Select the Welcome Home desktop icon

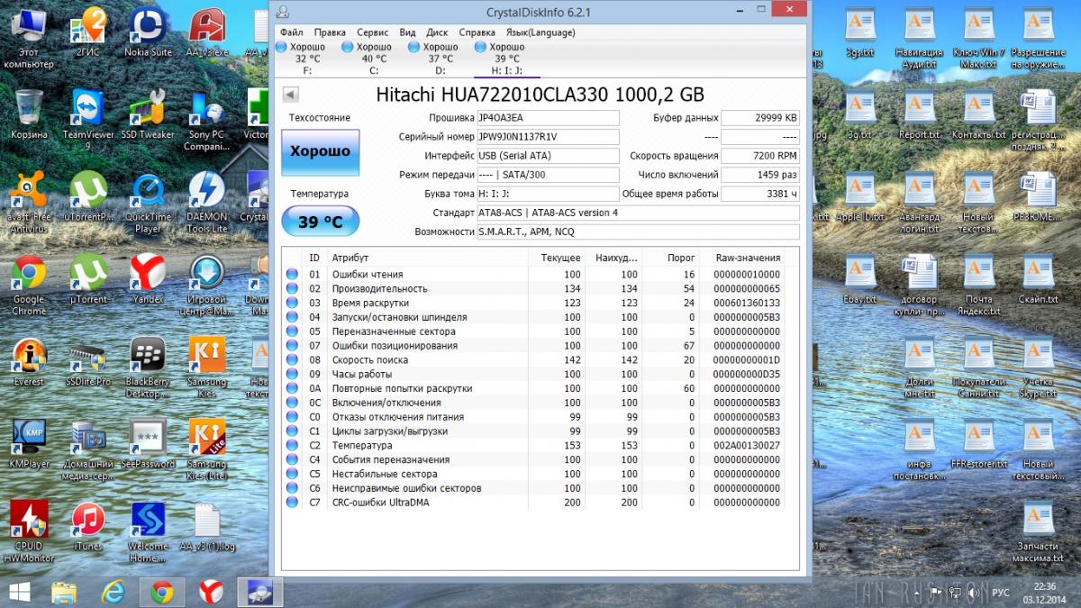pos(148,532)
